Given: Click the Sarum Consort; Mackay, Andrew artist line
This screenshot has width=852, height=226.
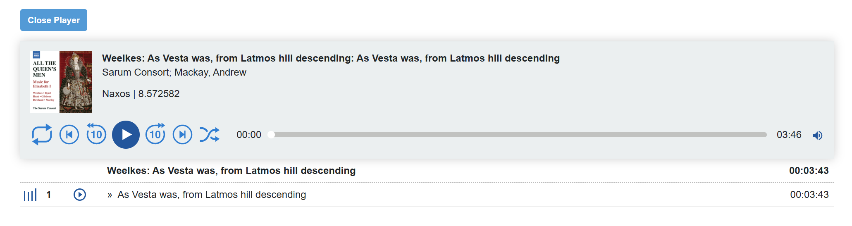Looking at the screenshot, I should point(174,72).
